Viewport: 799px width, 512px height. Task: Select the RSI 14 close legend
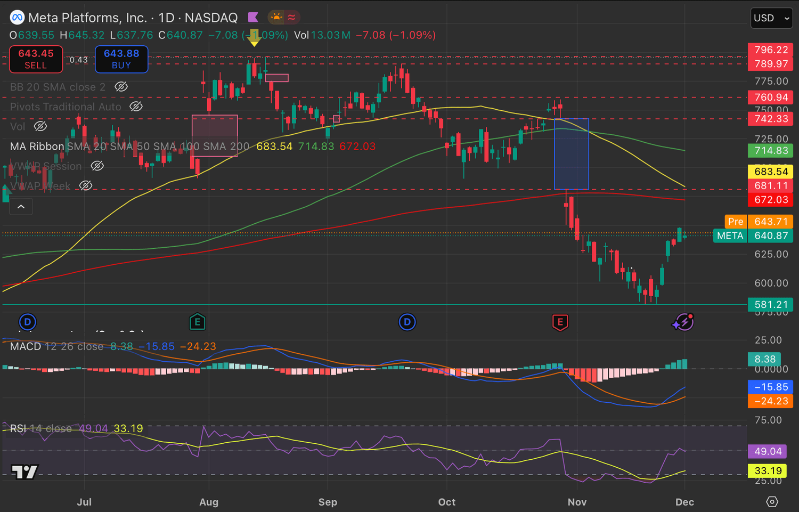[x=41, y=428]
